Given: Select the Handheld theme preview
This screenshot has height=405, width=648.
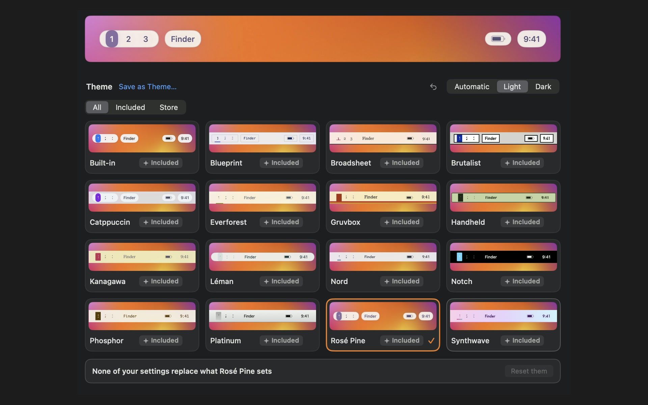Looking at the screenshot, I should (503, 197).
